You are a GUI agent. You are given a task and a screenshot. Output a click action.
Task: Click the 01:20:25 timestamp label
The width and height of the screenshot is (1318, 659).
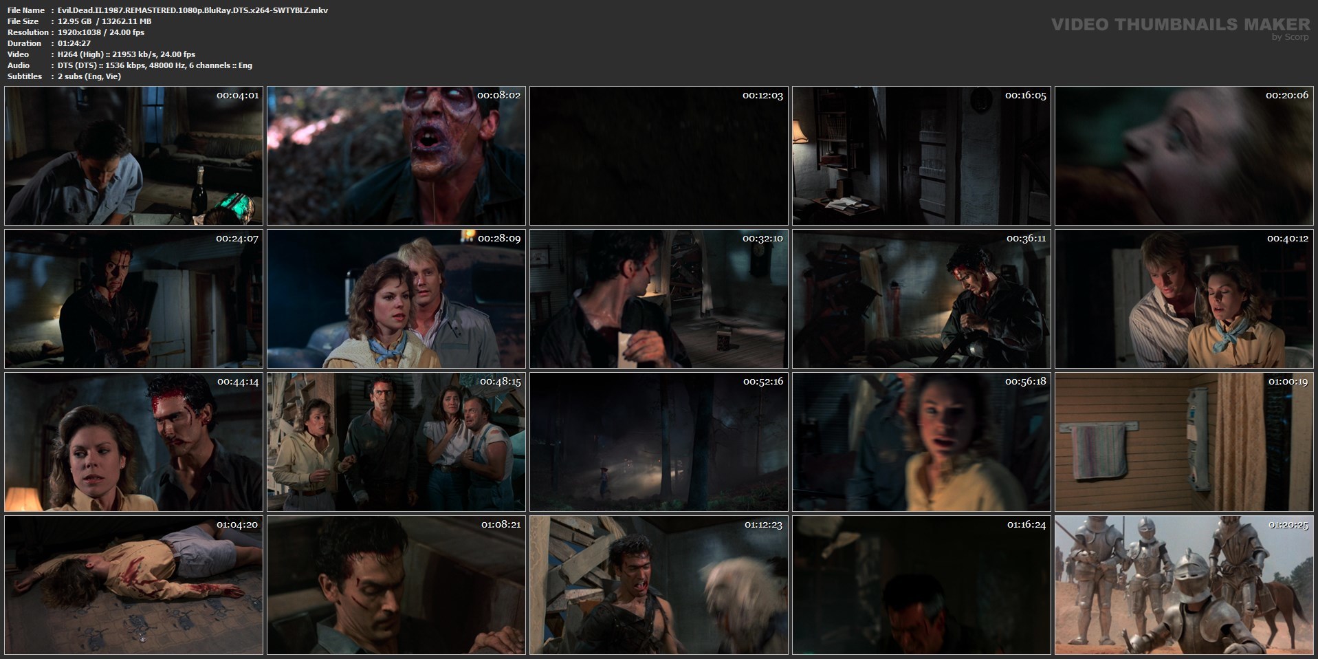pos(1288,525)
